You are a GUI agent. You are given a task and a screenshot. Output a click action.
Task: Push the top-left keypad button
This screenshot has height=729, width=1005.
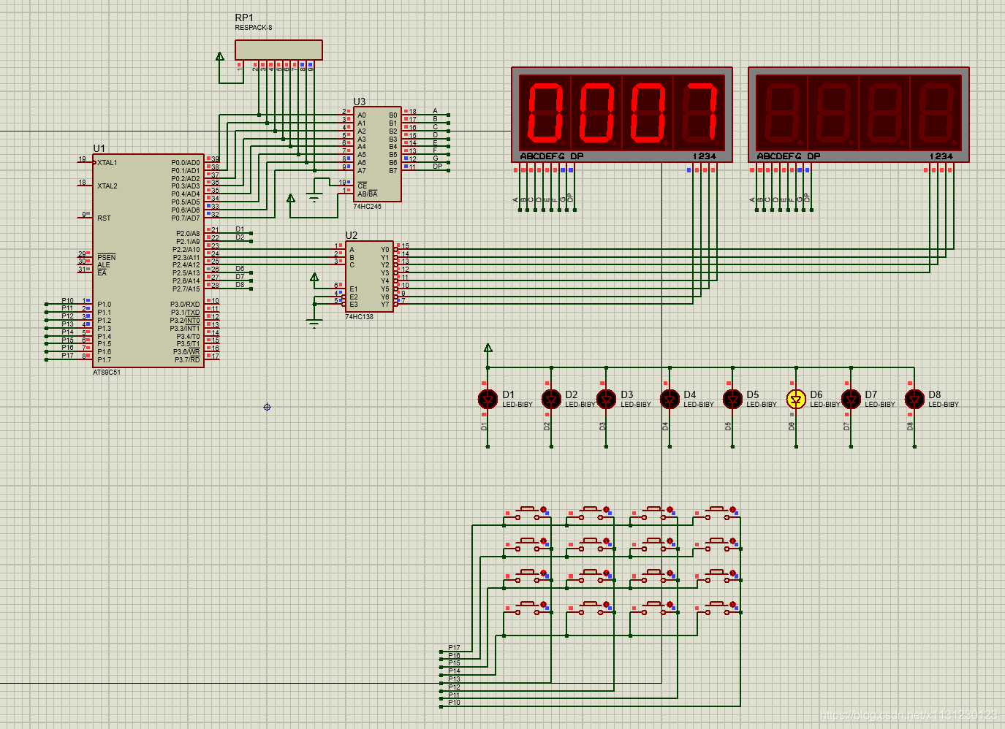coord(528,513)
